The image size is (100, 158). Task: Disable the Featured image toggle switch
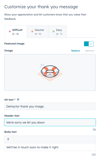(89, 44)
